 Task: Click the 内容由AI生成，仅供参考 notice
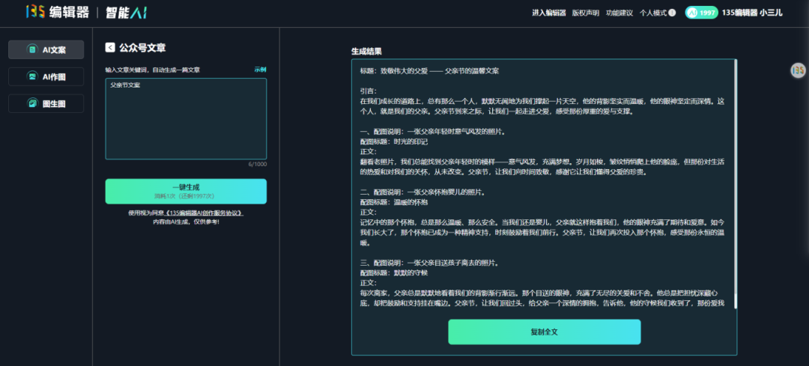point(186,222)
